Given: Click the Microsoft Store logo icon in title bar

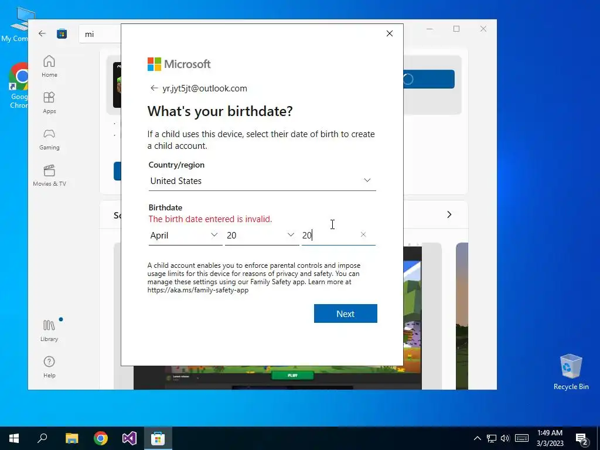Looking at the screenshot, I should [x=62, y=34].
